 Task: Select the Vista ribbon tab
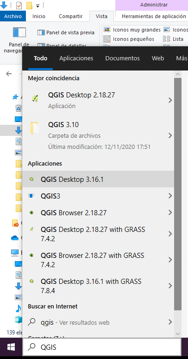coord(101,16)
